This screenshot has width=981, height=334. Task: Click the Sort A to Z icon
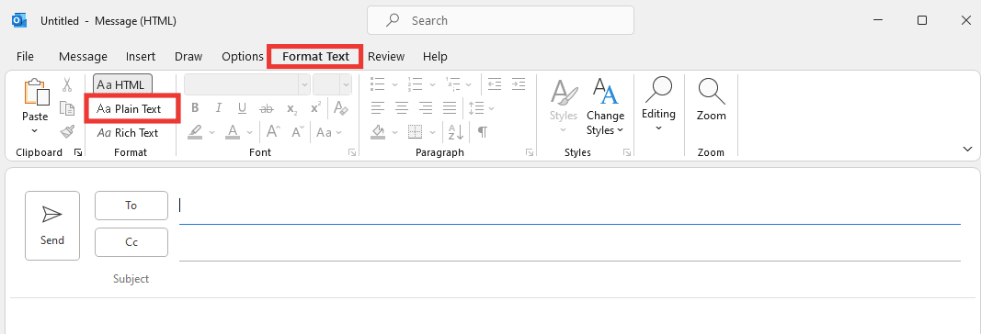[455, 132]
